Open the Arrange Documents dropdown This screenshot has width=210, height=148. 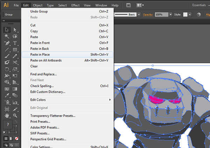pyautogui.click(x=140, y=5)
